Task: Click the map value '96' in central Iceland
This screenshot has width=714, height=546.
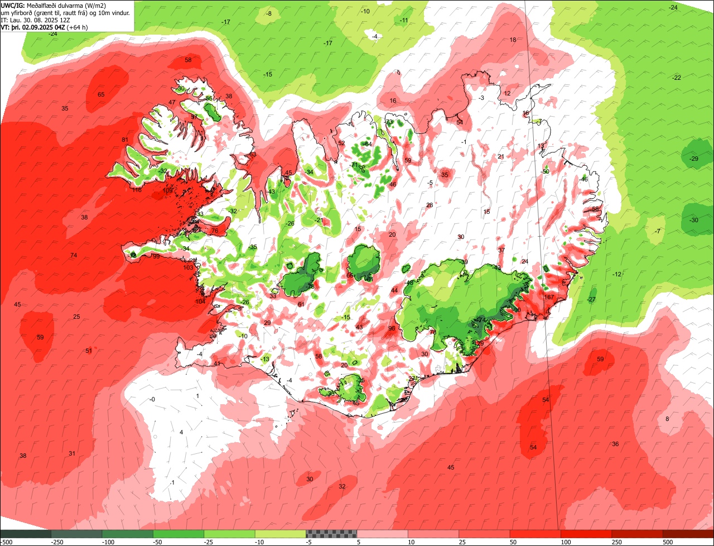Action: pyautogui.click(x=392, y=328)
